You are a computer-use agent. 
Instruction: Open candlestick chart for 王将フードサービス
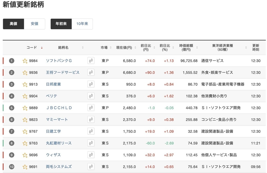[91, 72]
